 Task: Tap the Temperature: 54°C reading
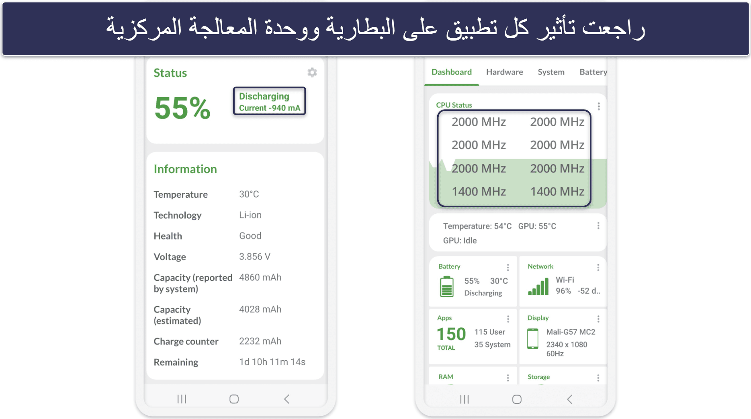point(477,226)
